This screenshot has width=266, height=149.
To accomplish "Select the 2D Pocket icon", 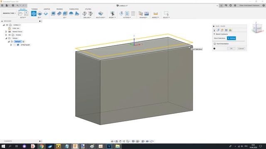I will click(x=46, y=14).
